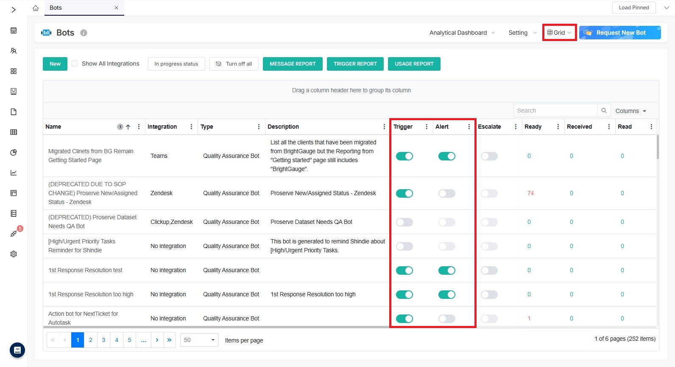Open the Integration column menu icon
Viewport: 675px width, 367px height.
pyautogui.click(x=191, y=127)
